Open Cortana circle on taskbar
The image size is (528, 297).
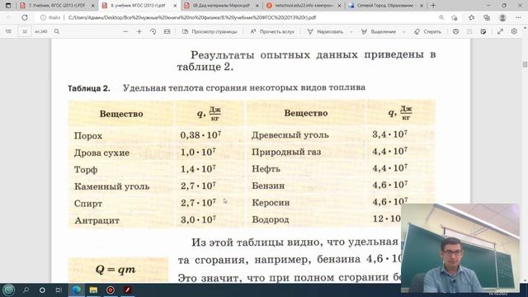(42, 290)
